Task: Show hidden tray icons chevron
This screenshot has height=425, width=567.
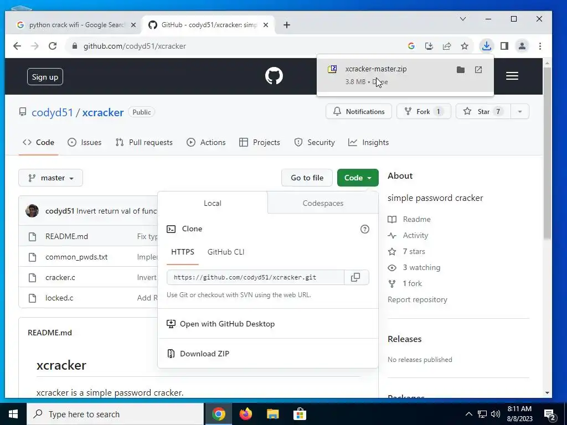Action: (468, 414)
